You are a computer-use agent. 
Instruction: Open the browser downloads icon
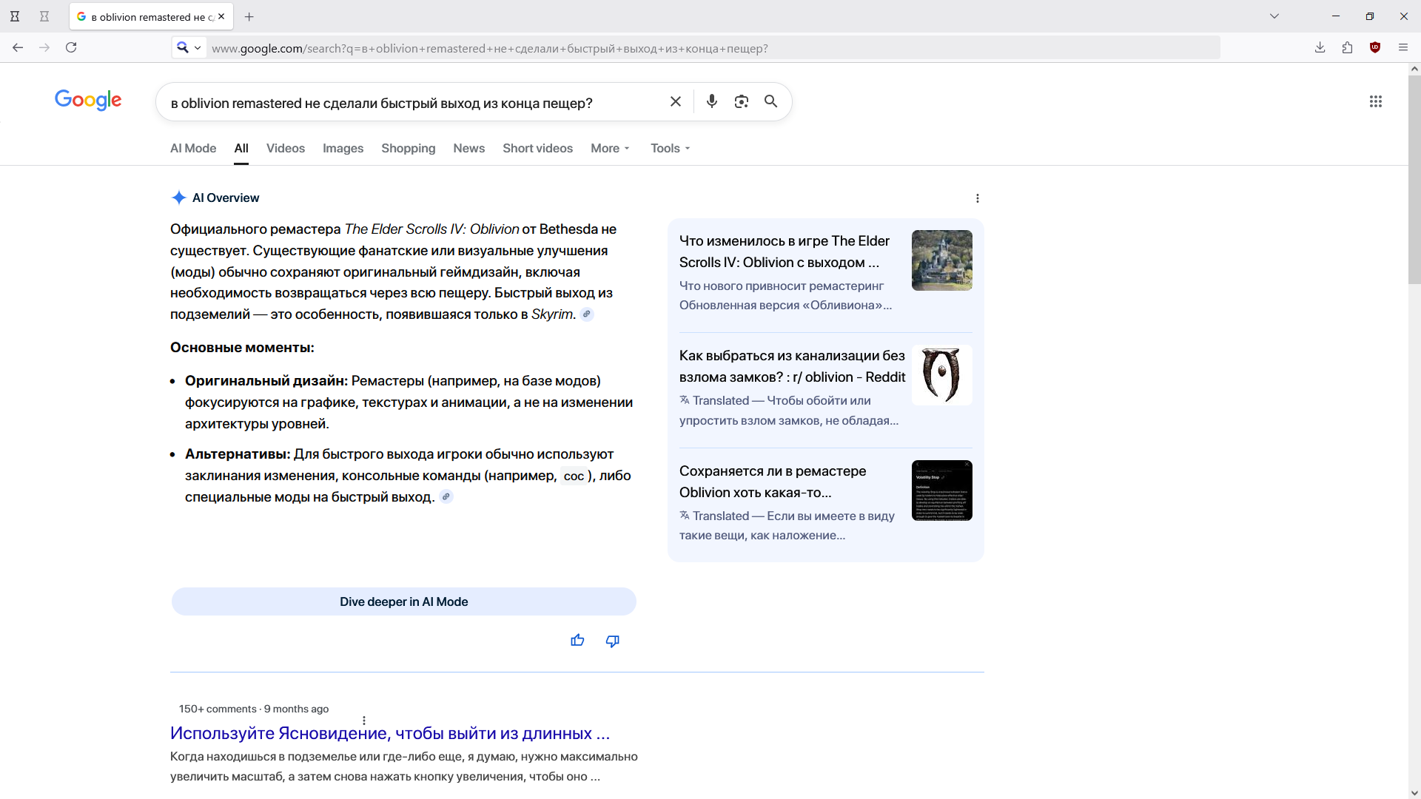click(1320, 47)
